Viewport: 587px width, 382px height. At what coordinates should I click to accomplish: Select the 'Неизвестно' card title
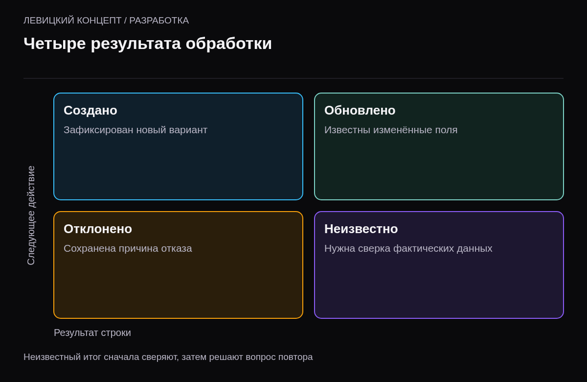(x=361, y=229)
